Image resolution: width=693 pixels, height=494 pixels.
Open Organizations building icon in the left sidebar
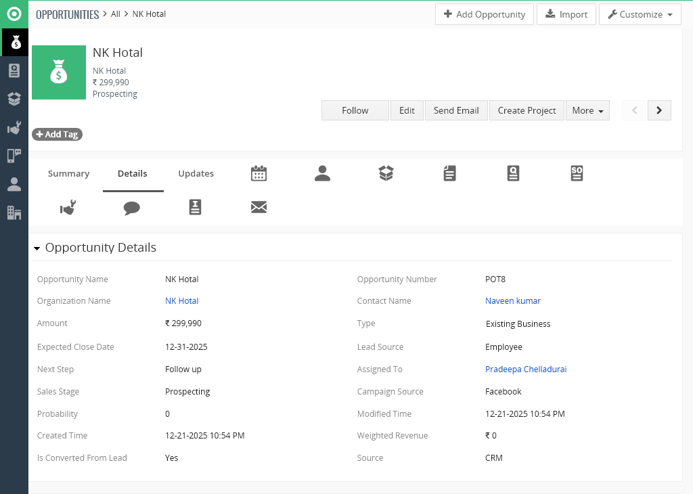[x=14, y=213]
